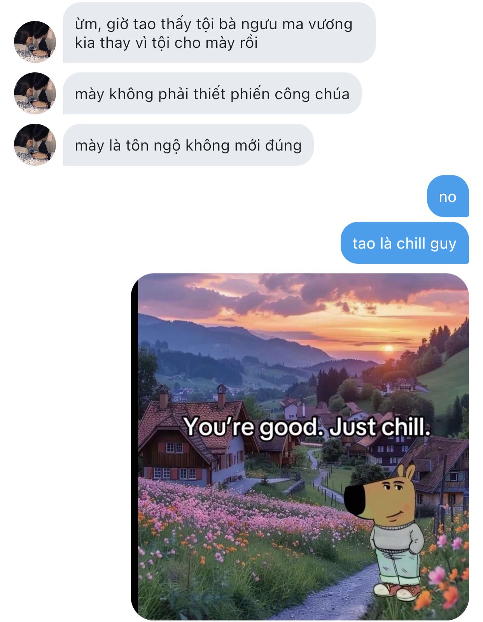The image size is (483, 622).
Task: Tap avatar next to 'thiết phiến công chúa' message
Action: [35, 93]
